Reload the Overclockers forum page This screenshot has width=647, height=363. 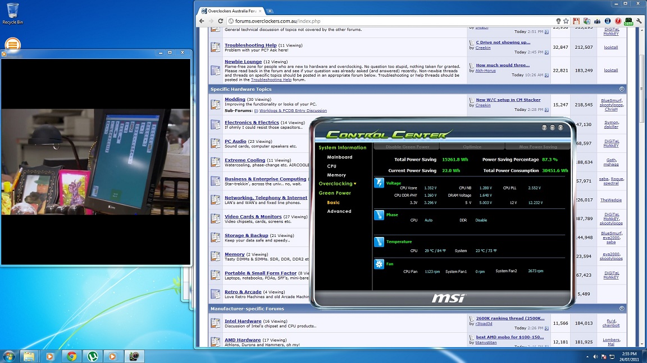(220, 21)
